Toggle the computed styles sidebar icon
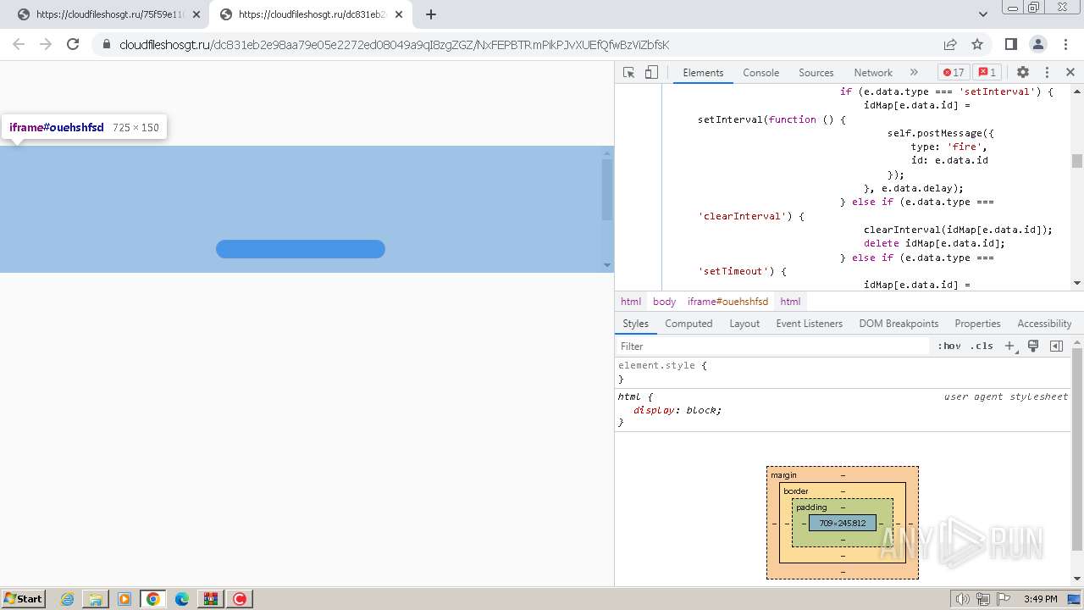The height and width of the screenshot is (610, 1084). click(1056, 346)
